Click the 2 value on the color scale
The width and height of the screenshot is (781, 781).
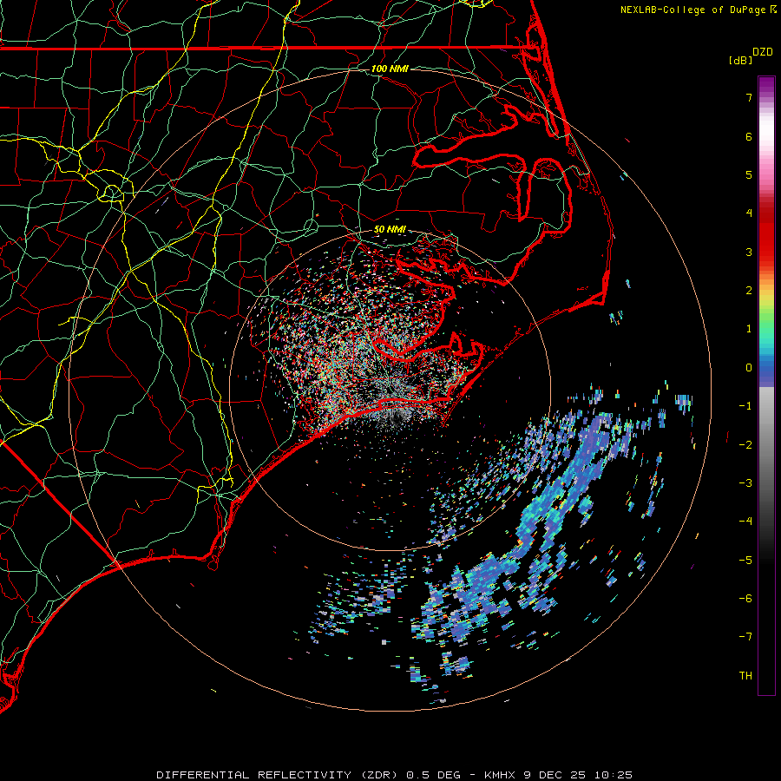(x=749, y=291)
